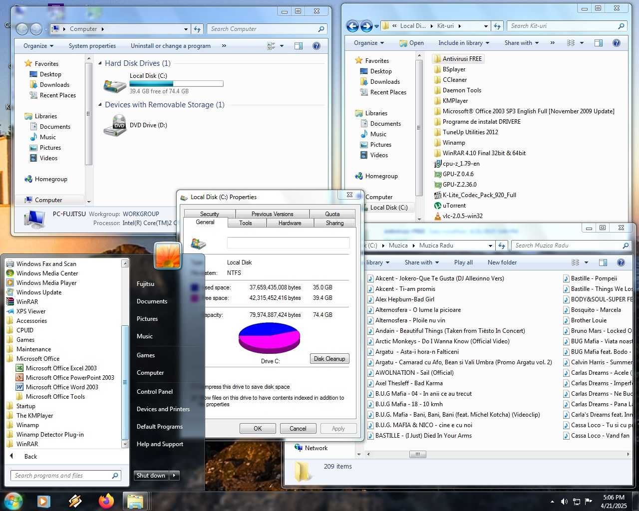
Task: Open Organize dropdown in Computer window
Action: (x=38, y=46)
